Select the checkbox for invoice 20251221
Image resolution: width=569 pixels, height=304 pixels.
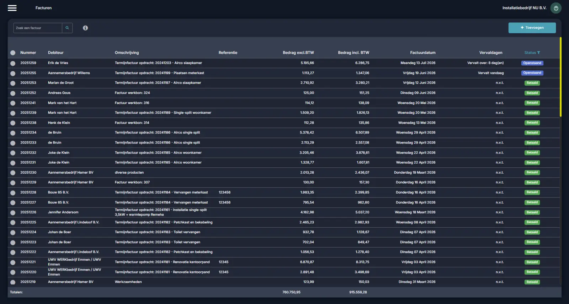(x=13, y=262)
